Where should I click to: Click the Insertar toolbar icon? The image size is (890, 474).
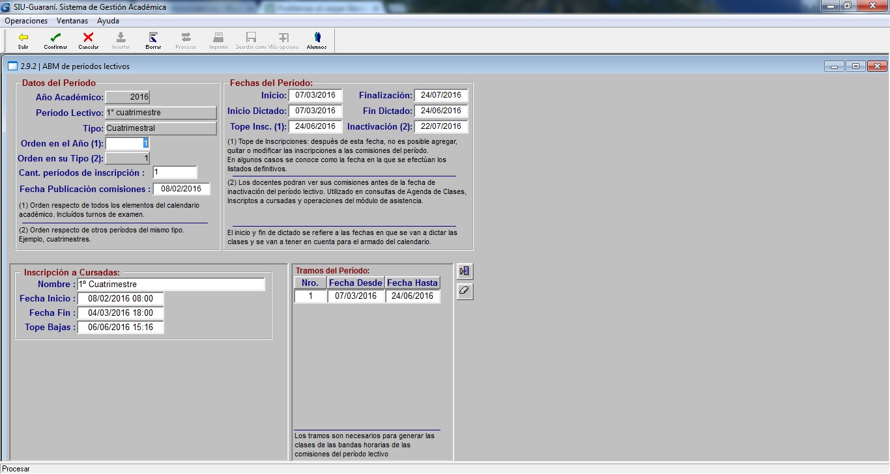(x=121, y=40)
